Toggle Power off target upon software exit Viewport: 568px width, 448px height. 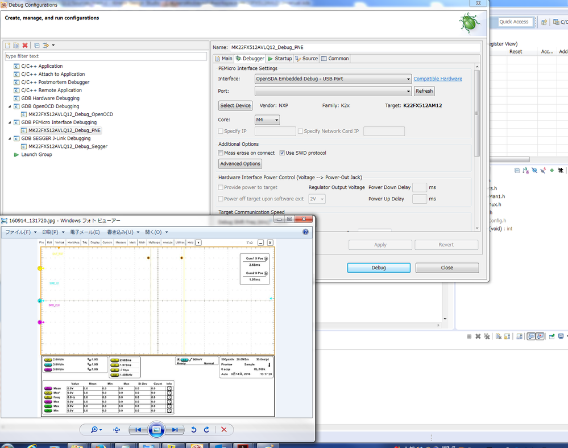click(221, 199)
